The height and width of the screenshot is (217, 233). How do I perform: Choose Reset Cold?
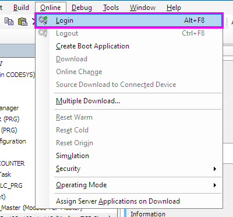129,130
